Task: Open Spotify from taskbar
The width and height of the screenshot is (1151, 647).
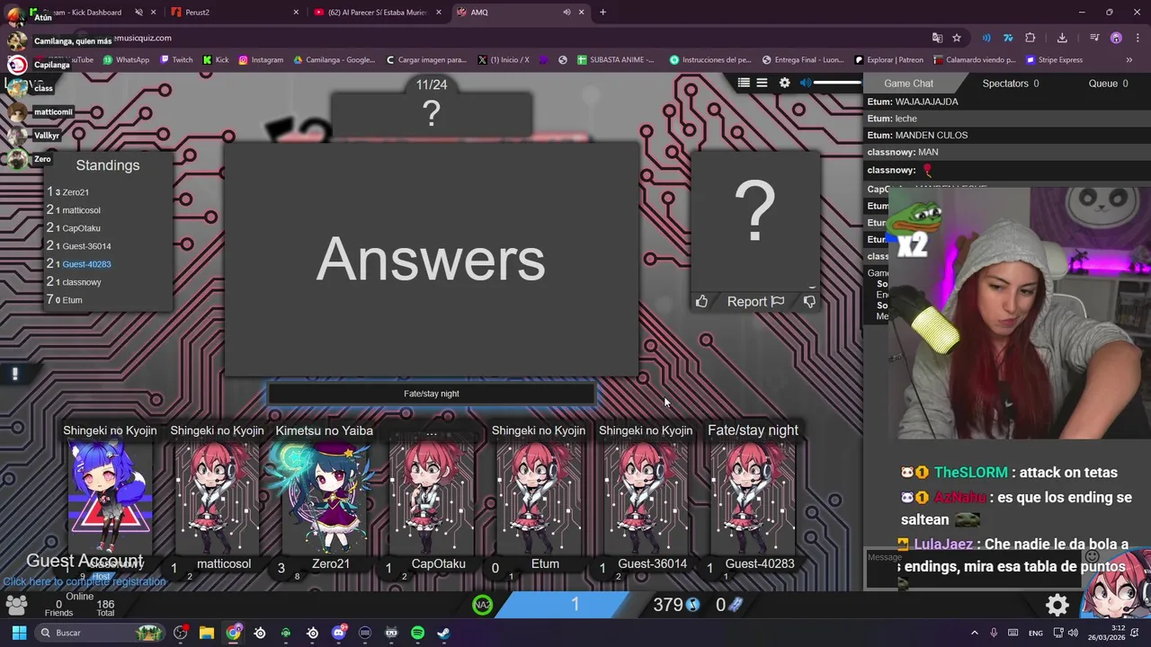Action: click(417, 633)
